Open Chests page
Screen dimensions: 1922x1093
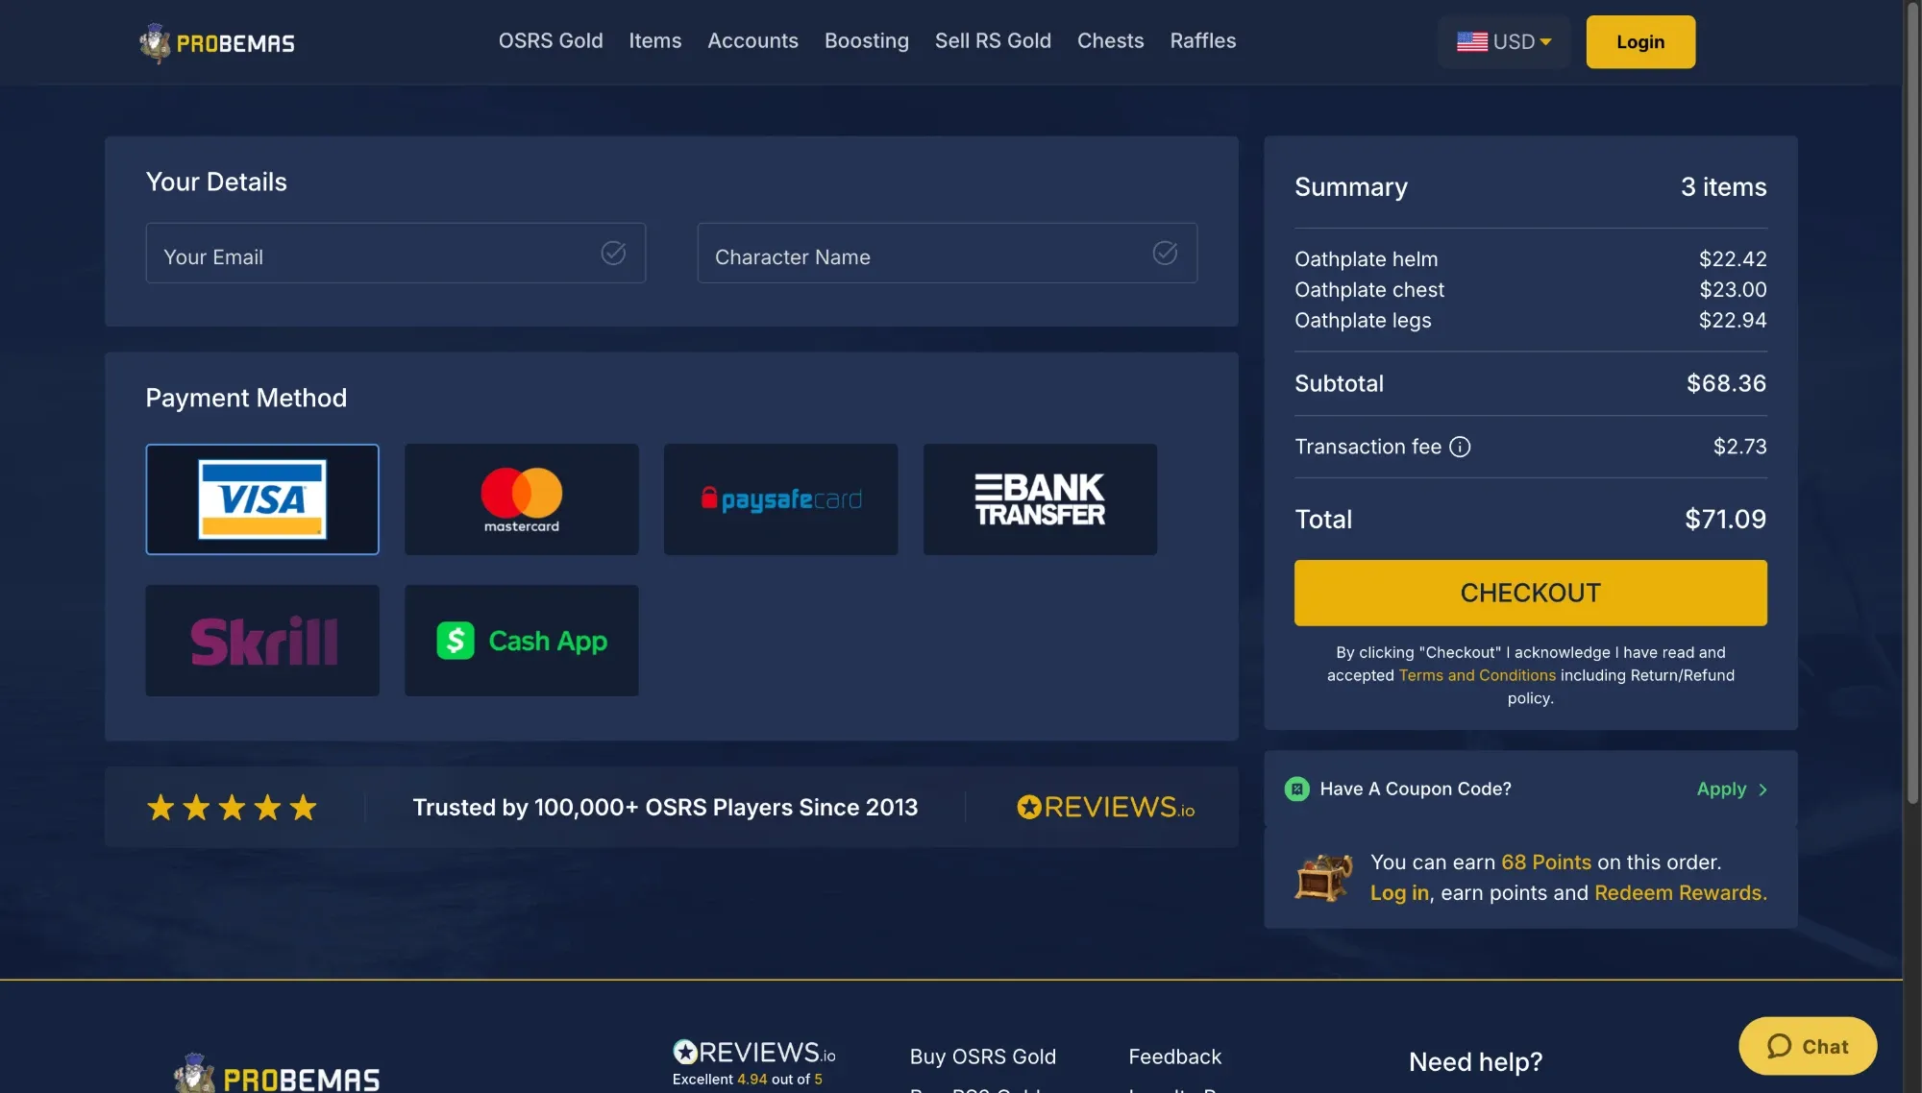point(1110,41)
